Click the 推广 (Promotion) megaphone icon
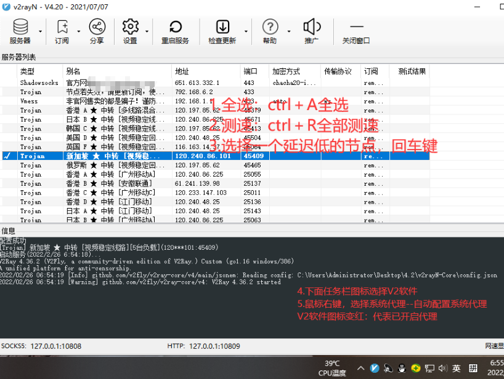Image resolution: width=504 pixels, height=379 pixels. pyautogui.click(x=312, y=31)
